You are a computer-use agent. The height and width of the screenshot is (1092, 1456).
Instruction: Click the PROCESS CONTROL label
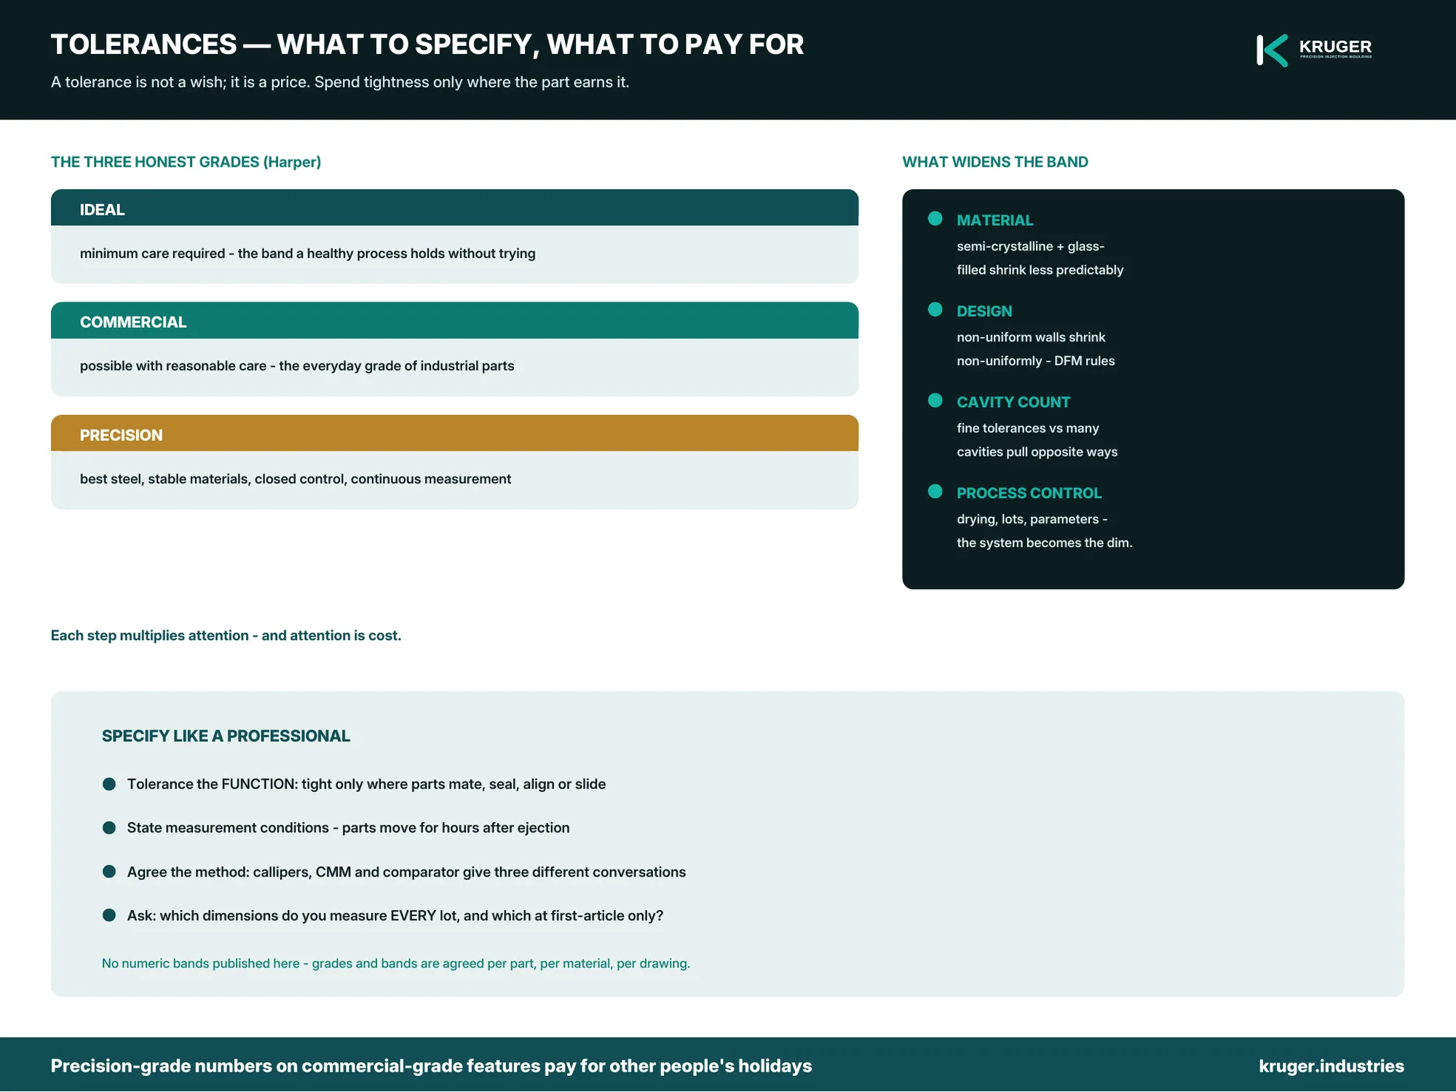[x=1029, y=493]
